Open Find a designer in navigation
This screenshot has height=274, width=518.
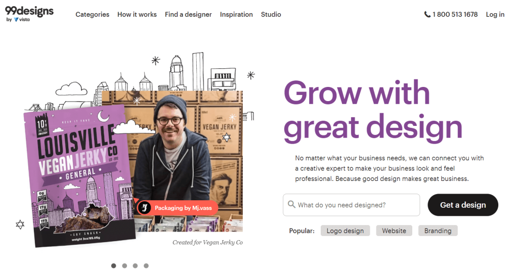click(188, 15)
